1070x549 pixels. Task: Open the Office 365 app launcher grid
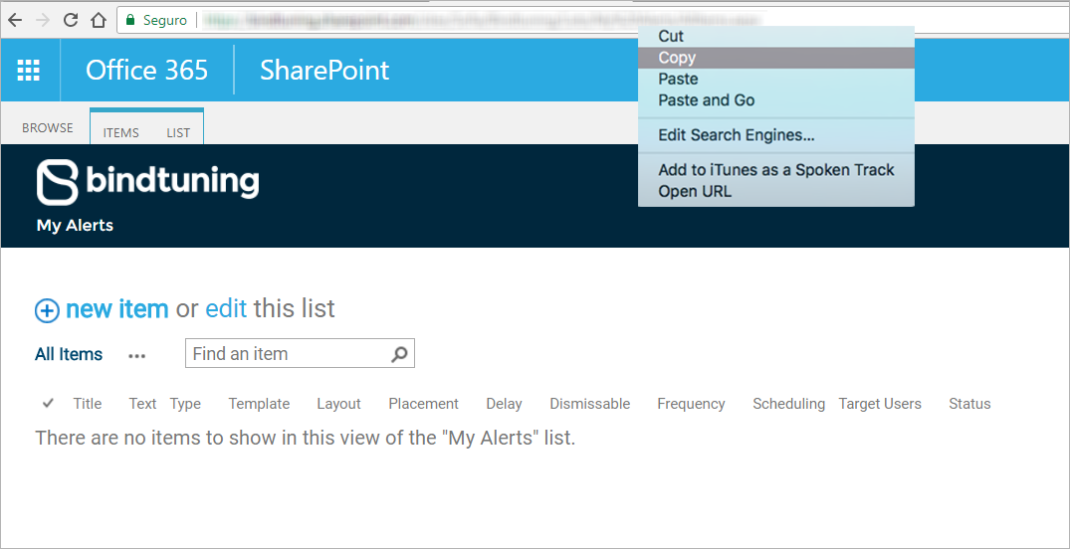(x=29, y=71)
